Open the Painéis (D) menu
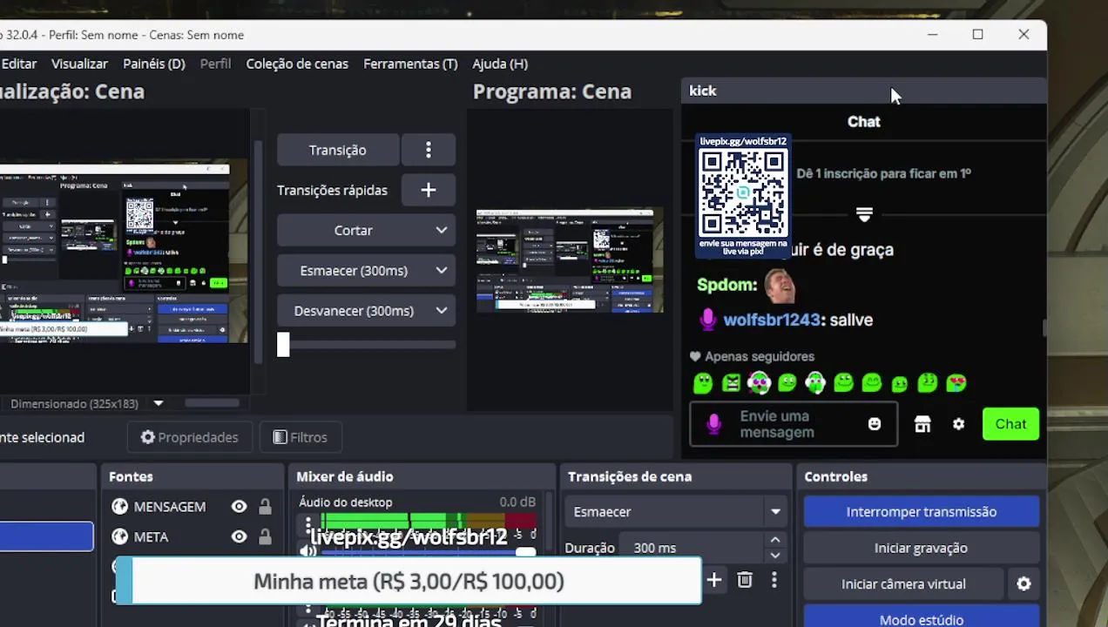 [154, 64]
